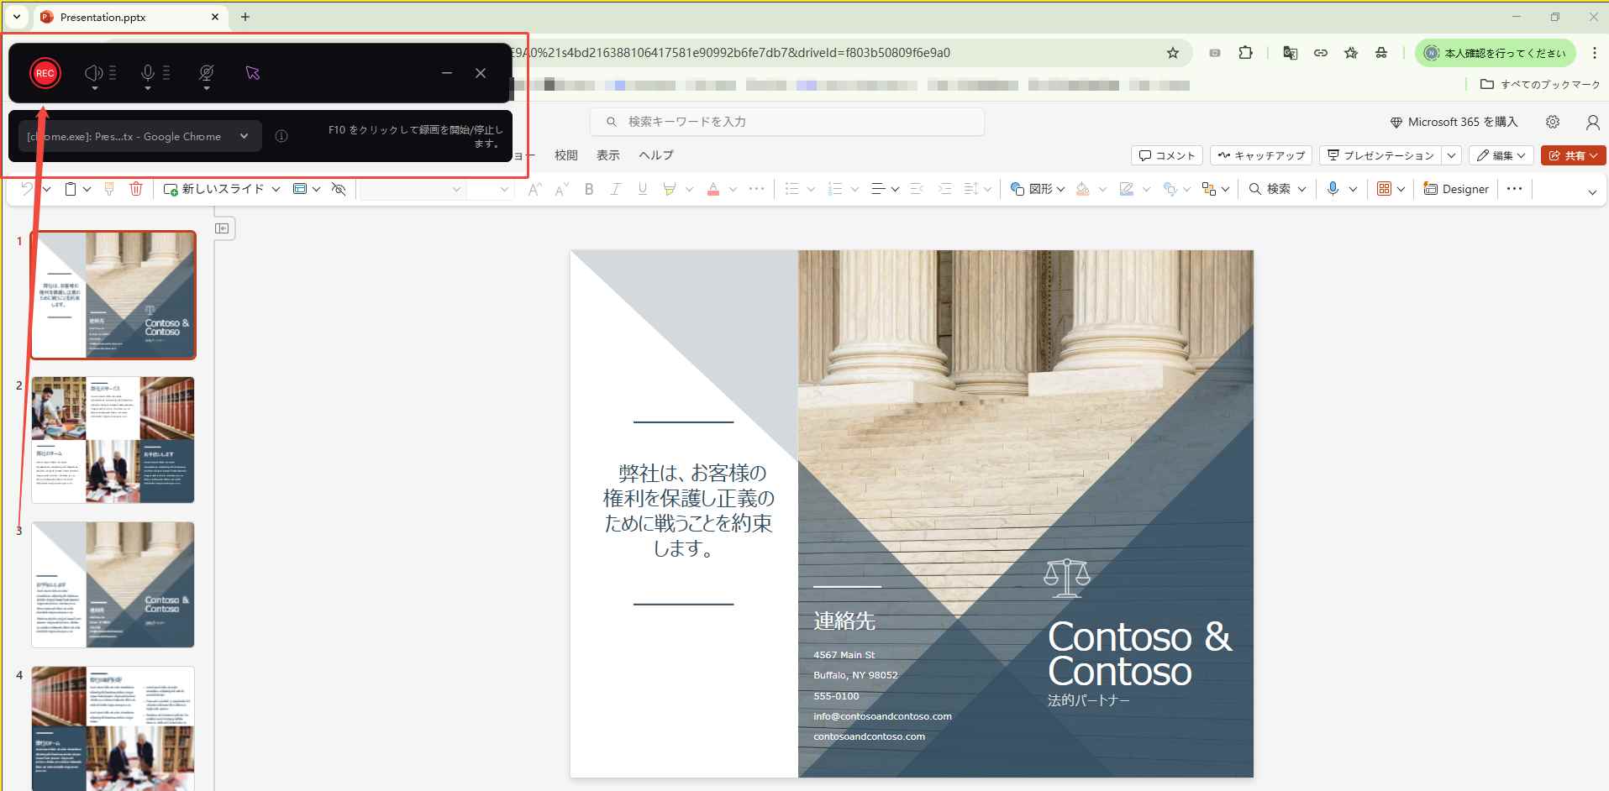Viewport: 1609px width, 791px height.
Task: Start dictation with the ribbon microphone icon
Action: (1333, 188)
